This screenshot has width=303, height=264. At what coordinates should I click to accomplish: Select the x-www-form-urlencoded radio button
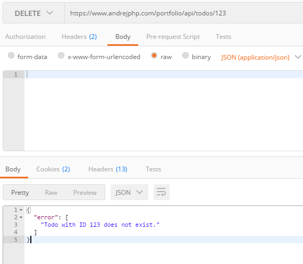point(61,55)
